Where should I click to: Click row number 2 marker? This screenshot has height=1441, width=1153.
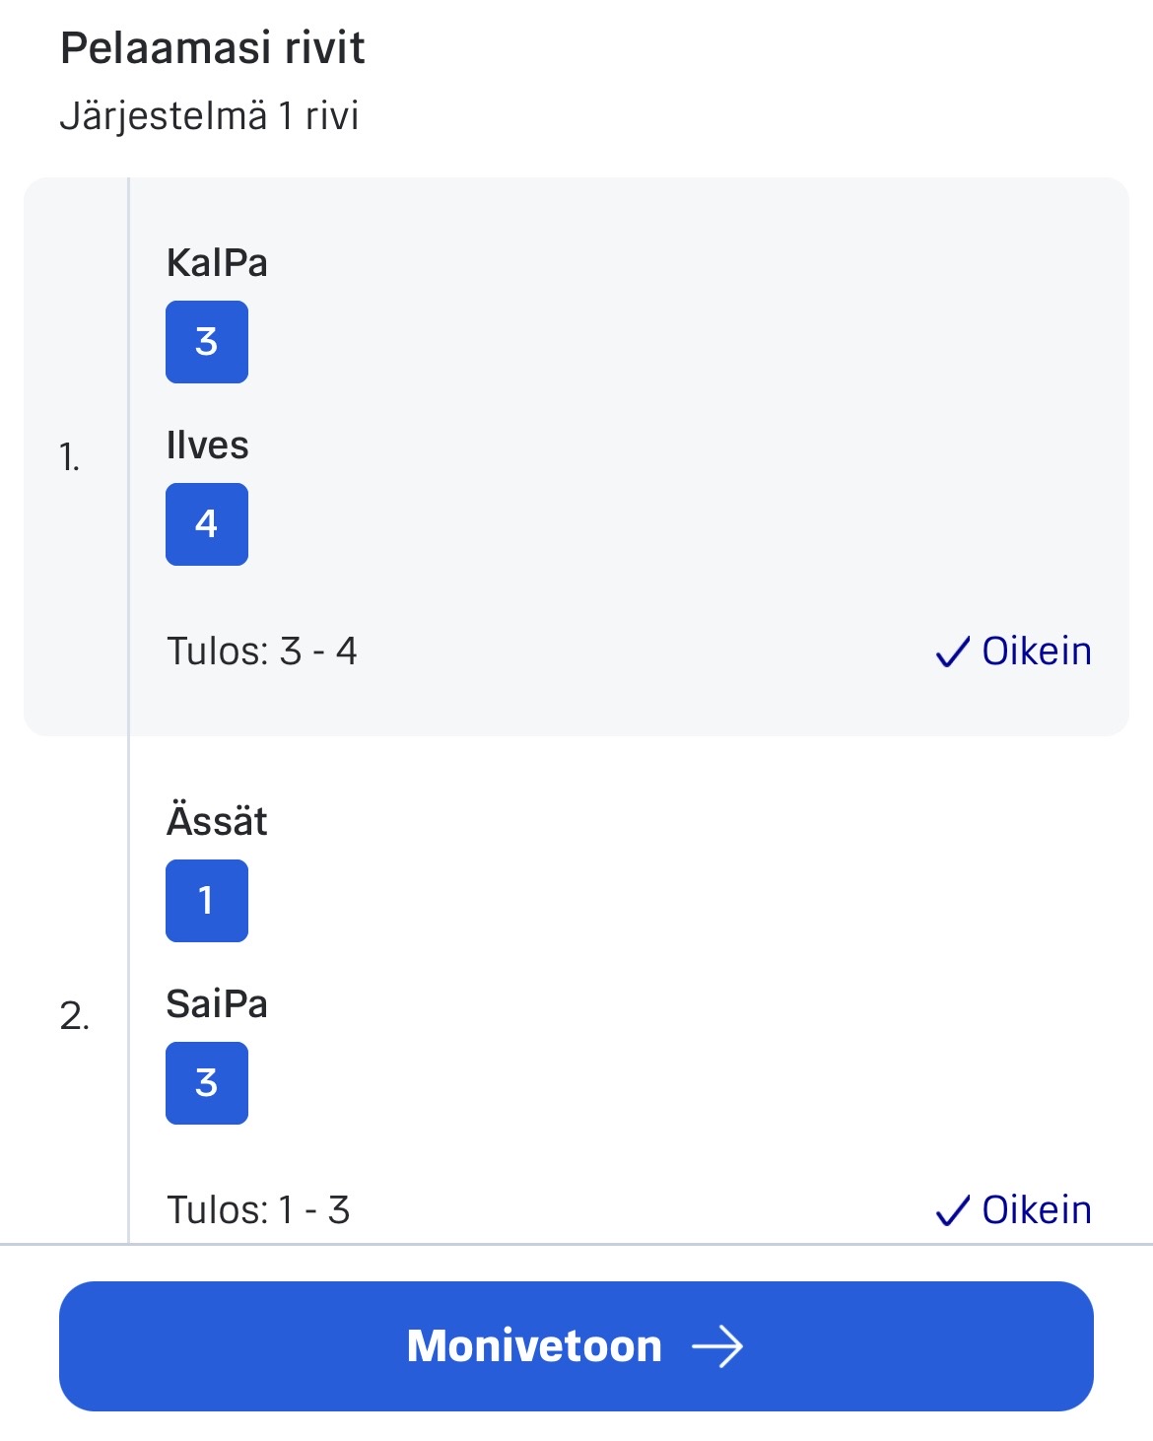pyautogui.click(x=74, y=1016)
